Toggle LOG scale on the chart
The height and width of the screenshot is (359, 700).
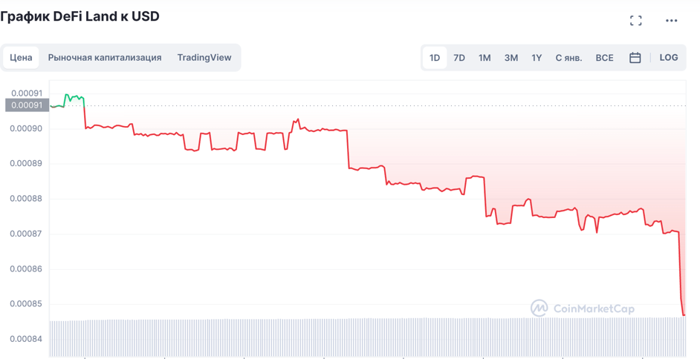click(668, 58)
